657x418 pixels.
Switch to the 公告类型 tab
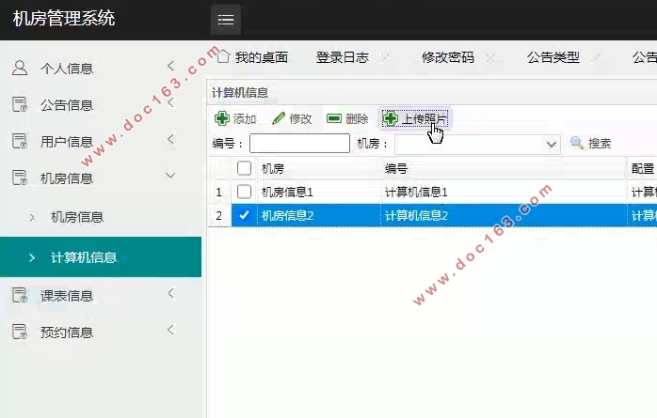tap(553, 57)
